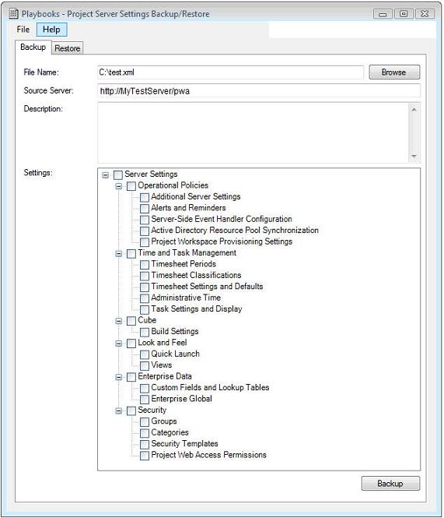
Task: Tick the Alerts and Reminders checkbox
Action: click(x=145, y=209)
